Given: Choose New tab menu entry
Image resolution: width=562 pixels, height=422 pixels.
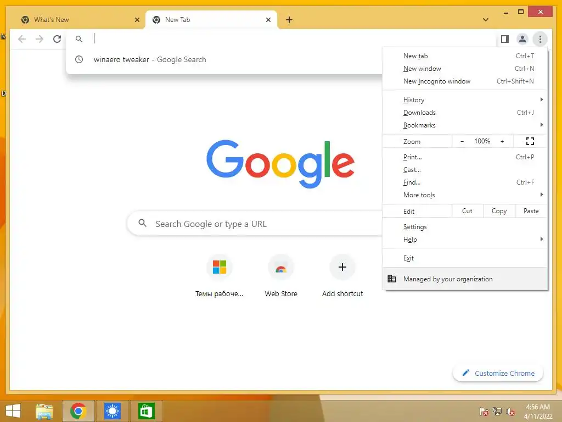Looking at the screenshot, I should (x=465, y=56).
